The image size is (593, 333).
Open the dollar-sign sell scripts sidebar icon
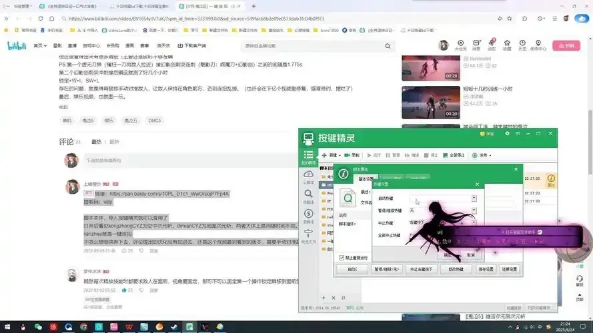coord(308,216)
